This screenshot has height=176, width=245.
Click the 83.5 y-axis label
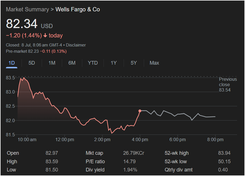tap(10, 78)
